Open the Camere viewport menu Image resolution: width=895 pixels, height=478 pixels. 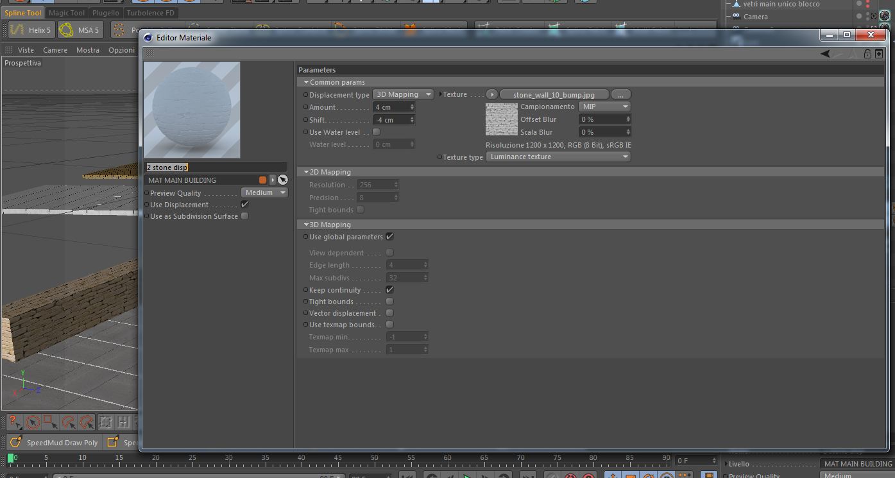point(55,50)
